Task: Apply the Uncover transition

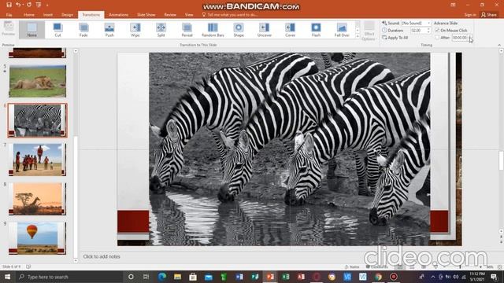Action: [265, 30]
